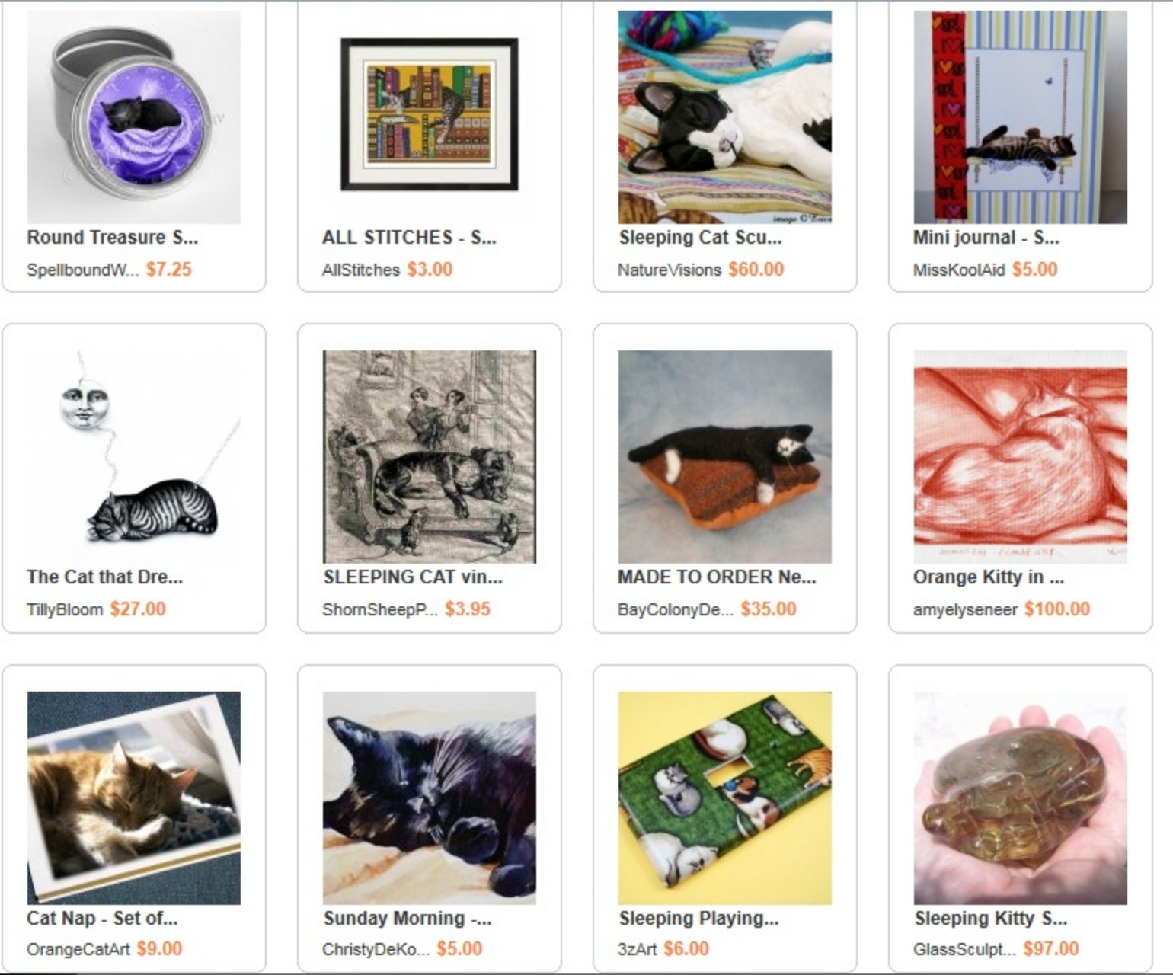The width and height of the screenshot is (1173, 975).
Task: Click the 'Sleeping Playing...' listing title
Action: pyautogui.click(x=698, y=919)
